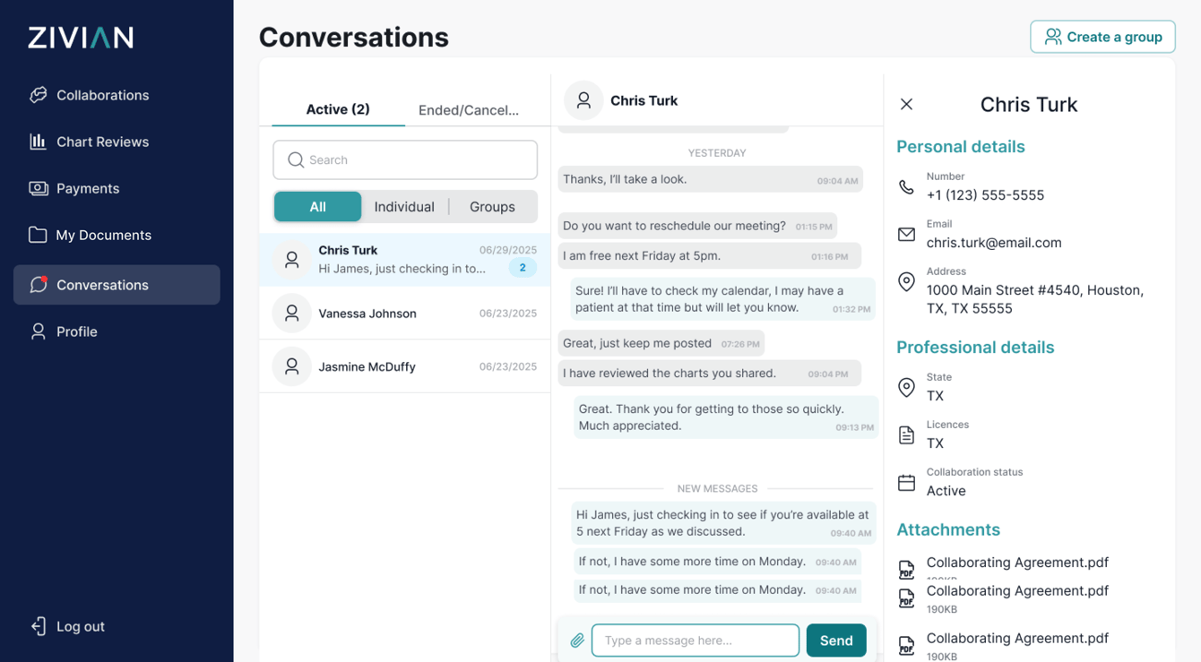Click the Send button

836,641
